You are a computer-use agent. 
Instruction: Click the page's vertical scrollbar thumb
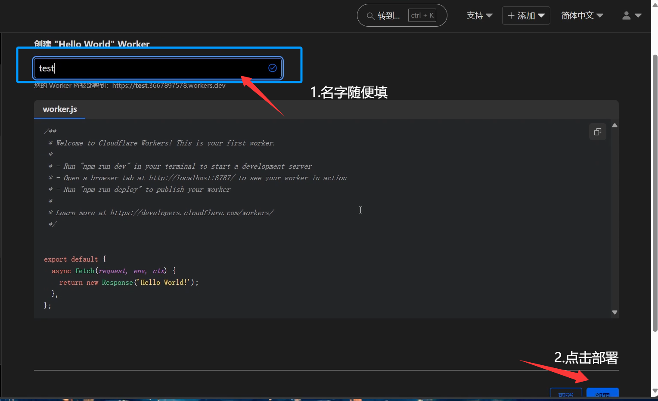coord(655,194)
